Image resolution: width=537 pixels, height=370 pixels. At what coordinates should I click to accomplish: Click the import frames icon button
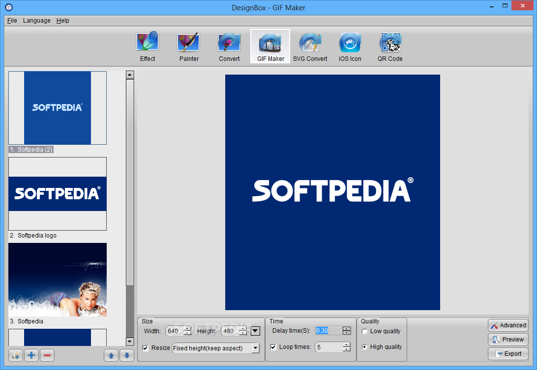click(16, 355)
